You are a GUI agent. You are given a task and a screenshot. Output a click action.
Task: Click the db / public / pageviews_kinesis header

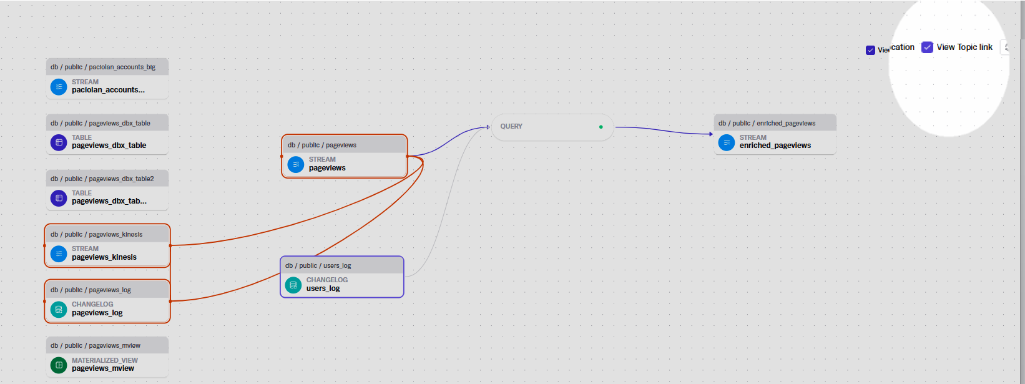(97, 234)
